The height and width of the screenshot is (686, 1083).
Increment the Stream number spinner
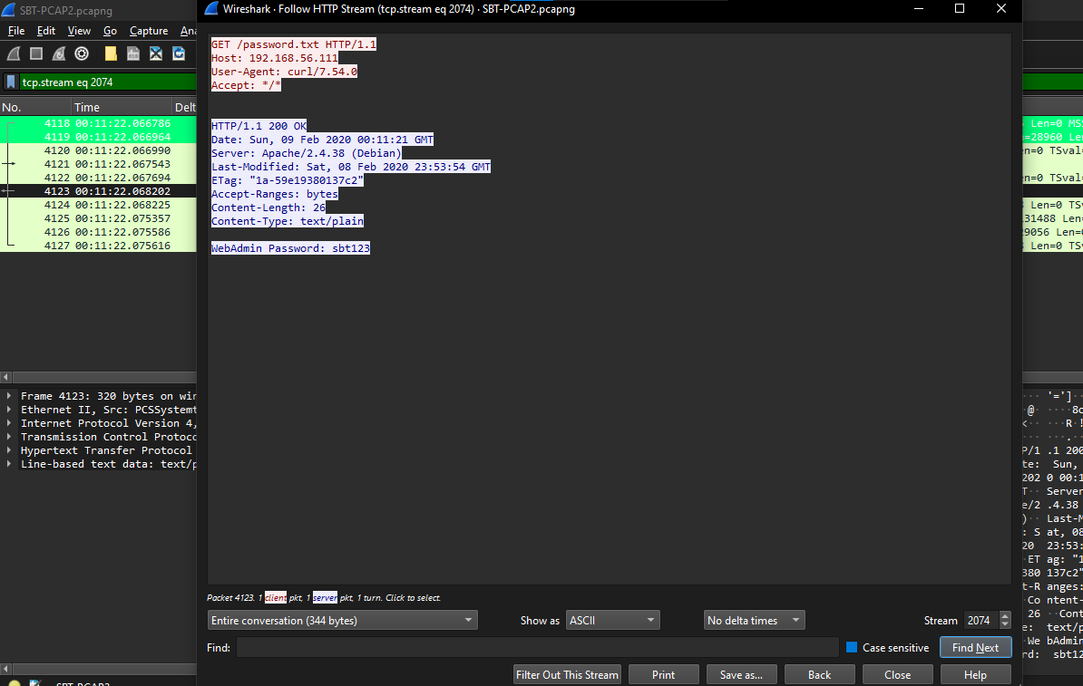[x=1005, y=616]
